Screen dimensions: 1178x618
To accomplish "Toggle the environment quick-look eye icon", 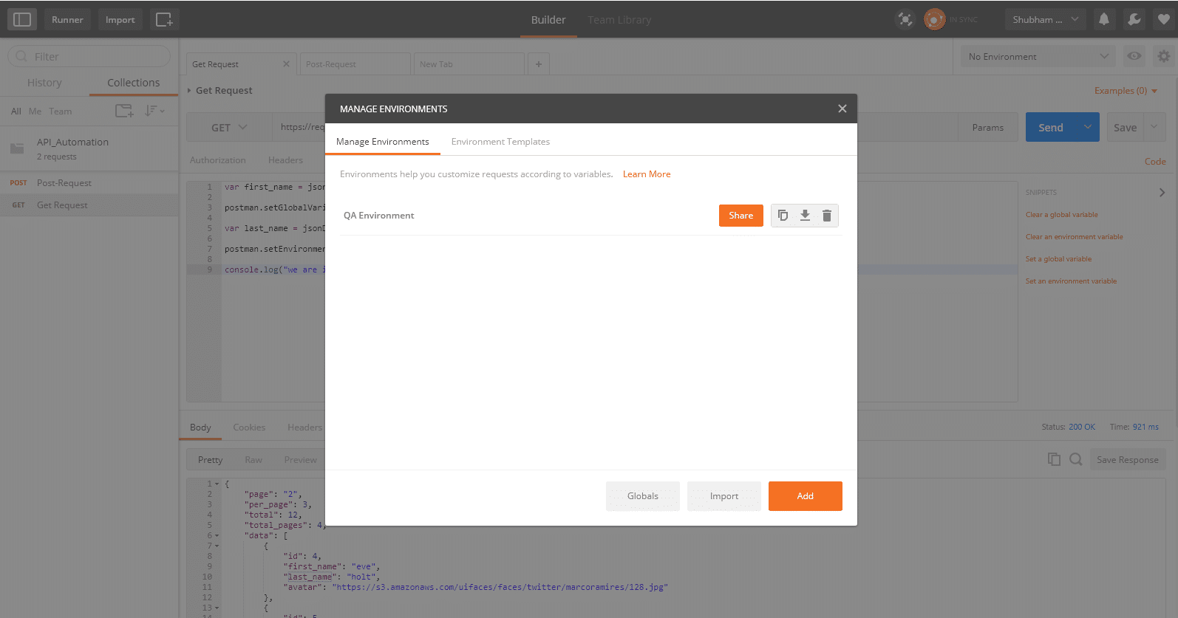I will pyautogui.click(x=1134, y=56).
